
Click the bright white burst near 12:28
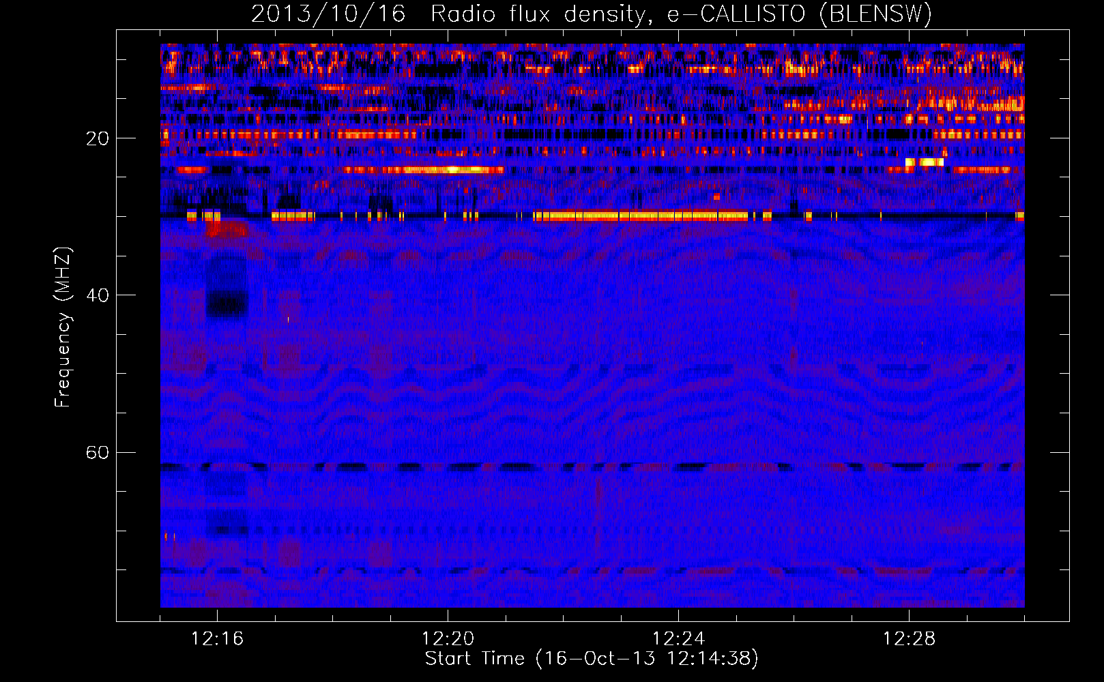click(925, 162)
